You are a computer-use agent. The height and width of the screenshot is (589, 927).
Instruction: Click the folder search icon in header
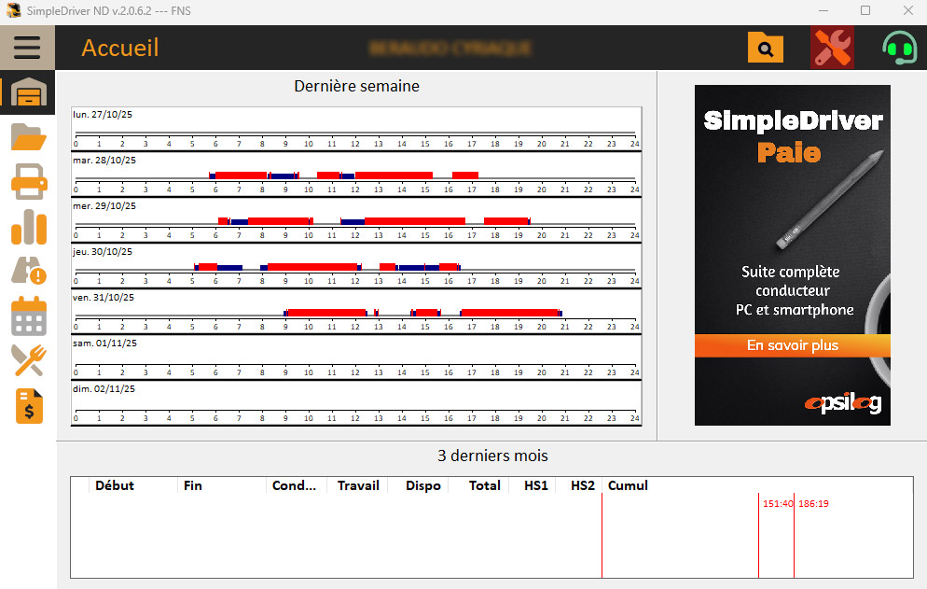tap(766, 48)
